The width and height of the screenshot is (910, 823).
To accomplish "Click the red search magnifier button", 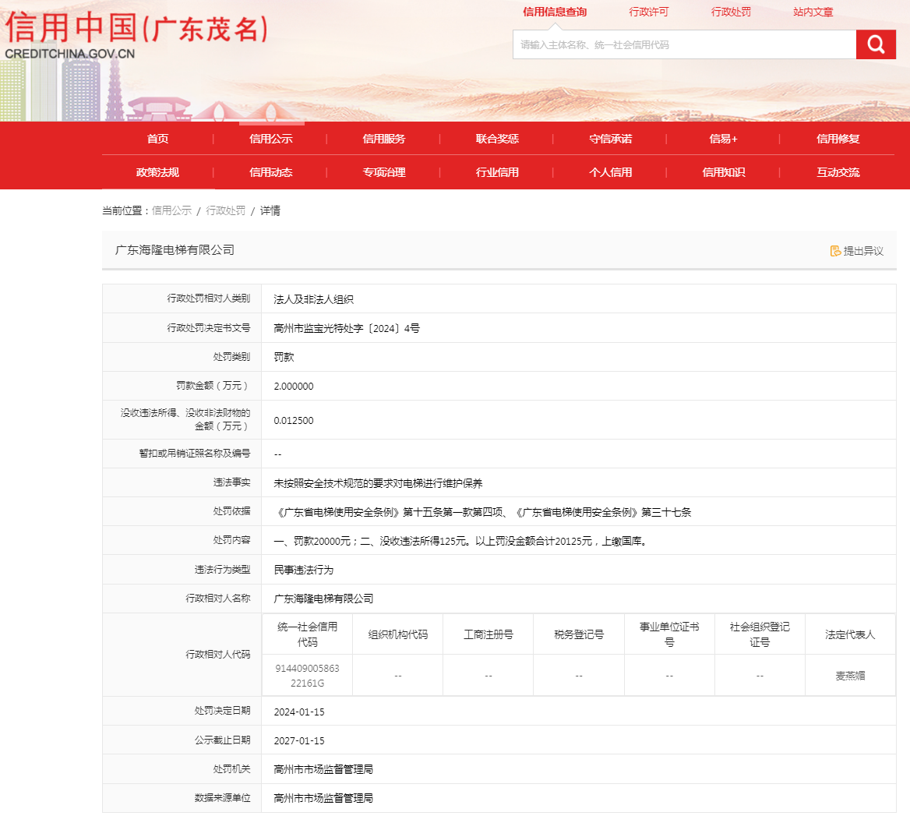I will (876, 44).
